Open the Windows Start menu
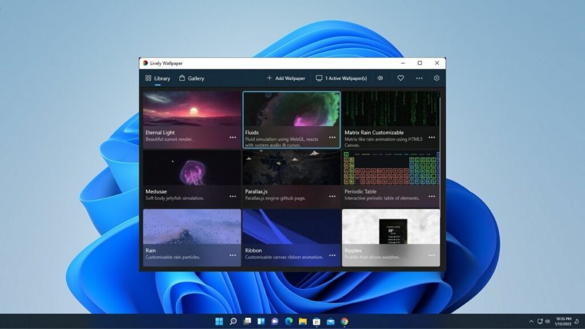The image size is (585, 329). pos(219,322)
